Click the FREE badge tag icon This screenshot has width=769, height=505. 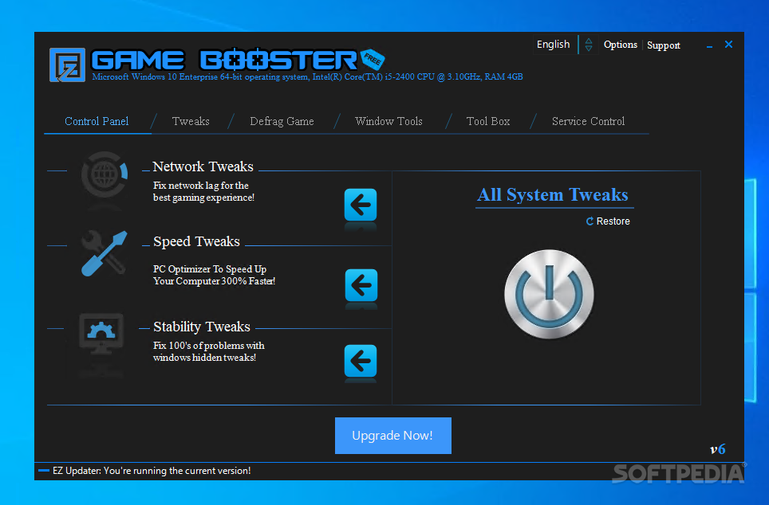pos(373,59)
